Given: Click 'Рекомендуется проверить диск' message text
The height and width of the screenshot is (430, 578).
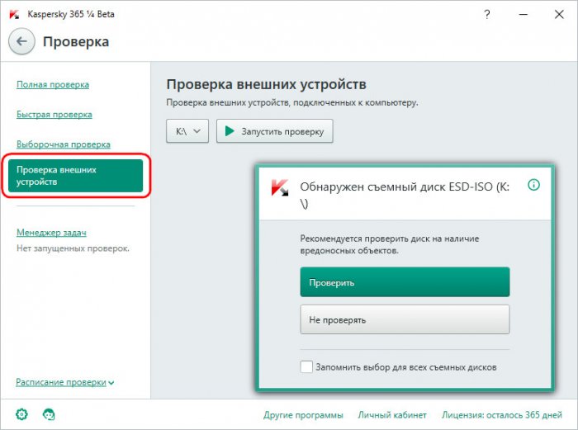Looking at the screenshot, I should pos(389,244).
